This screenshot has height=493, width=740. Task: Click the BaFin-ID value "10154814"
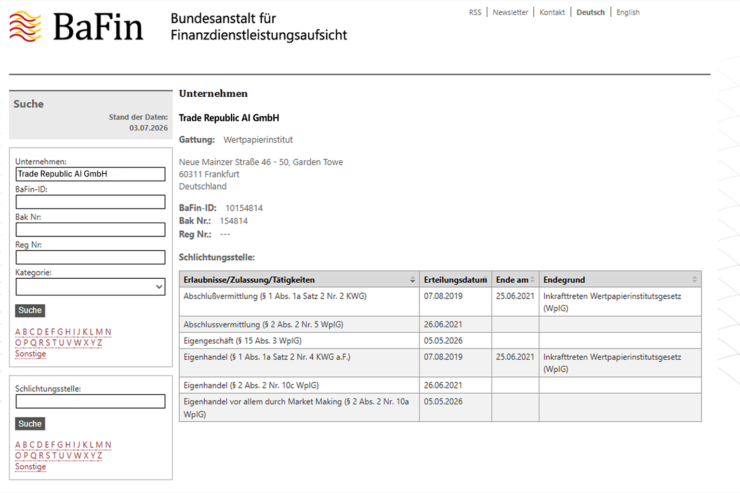pos(244,208)
